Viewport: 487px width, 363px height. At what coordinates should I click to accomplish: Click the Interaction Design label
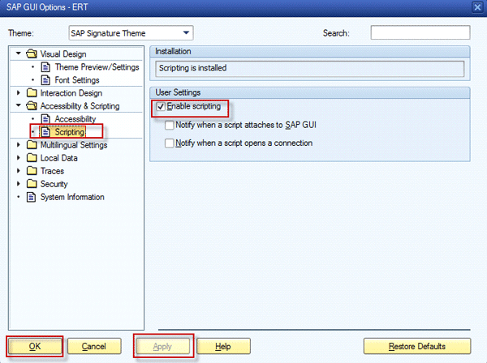[x=71, y=93]
